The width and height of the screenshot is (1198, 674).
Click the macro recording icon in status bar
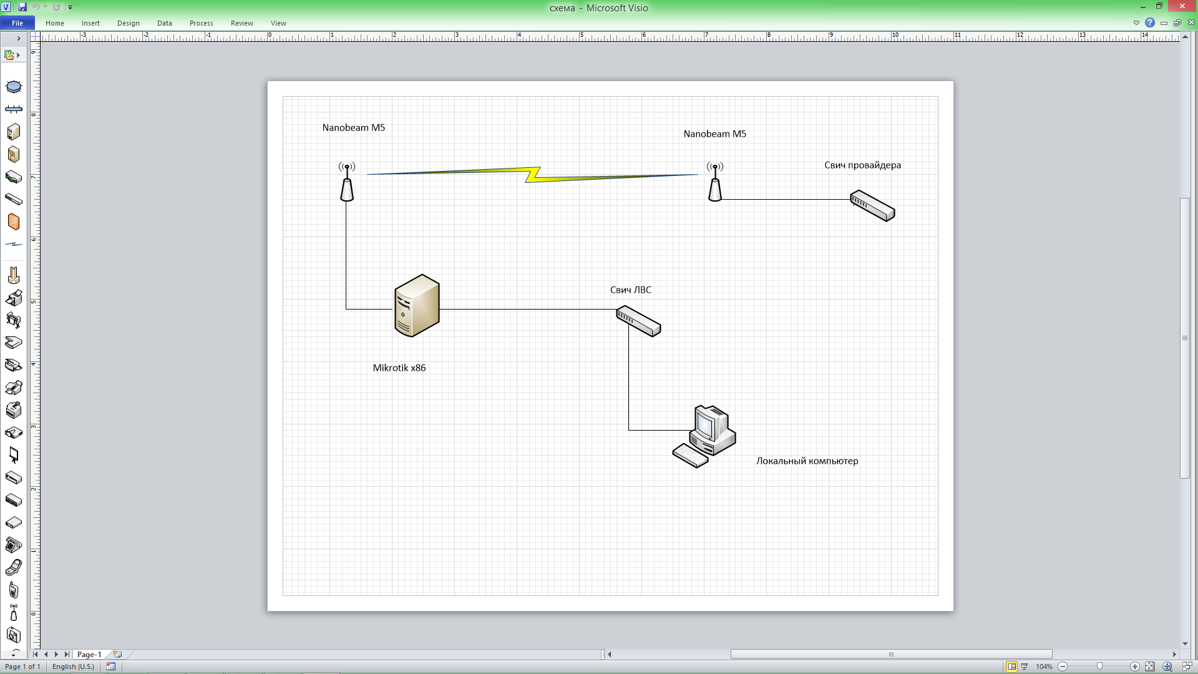pyautogui.click(x=111, y=667)
